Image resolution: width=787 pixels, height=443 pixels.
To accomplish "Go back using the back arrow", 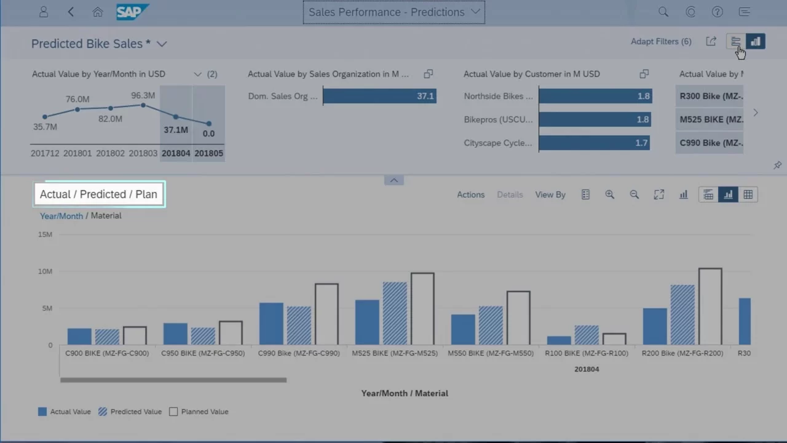I will pos(71,12).
